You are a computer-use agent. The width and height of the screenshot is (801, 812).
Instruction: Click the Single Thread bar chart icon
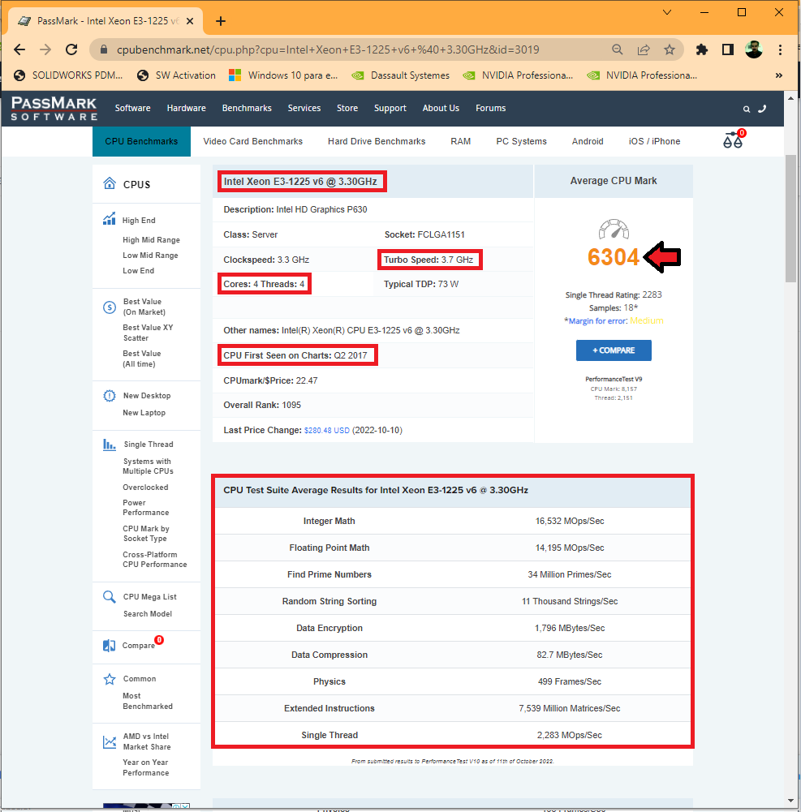pos(110,445)
